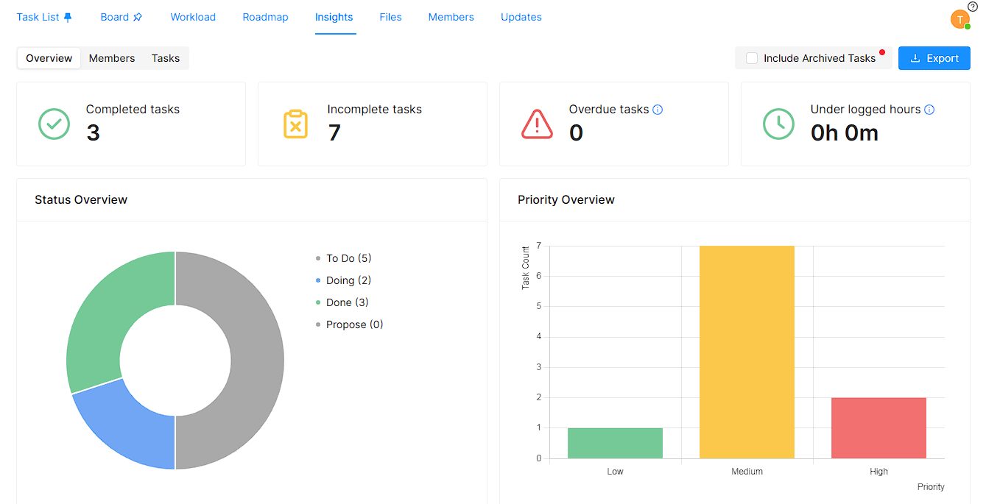Click the pin icon beside Task List
986x504 pixels.
coord(68,17)
